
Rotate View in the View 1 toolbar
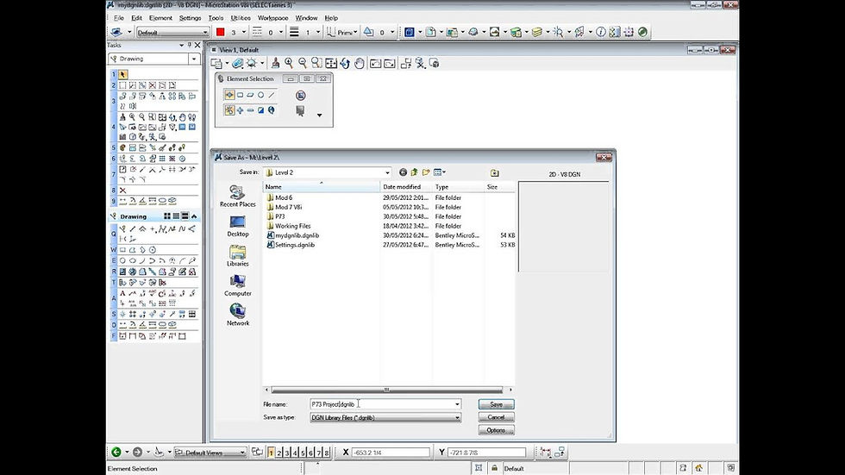pyautogui.click(x=345, y=63)
